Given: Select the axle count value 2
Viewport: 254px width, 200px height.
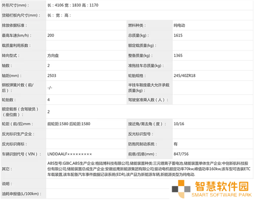Looking at the screenshot, I should [49, 66].
